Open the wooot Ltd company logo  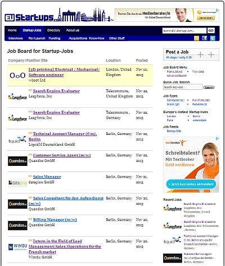[x=17, y=75]
